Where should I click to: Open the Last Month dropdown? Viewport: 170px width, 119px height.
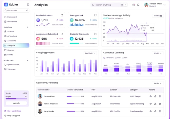[90, 53]
